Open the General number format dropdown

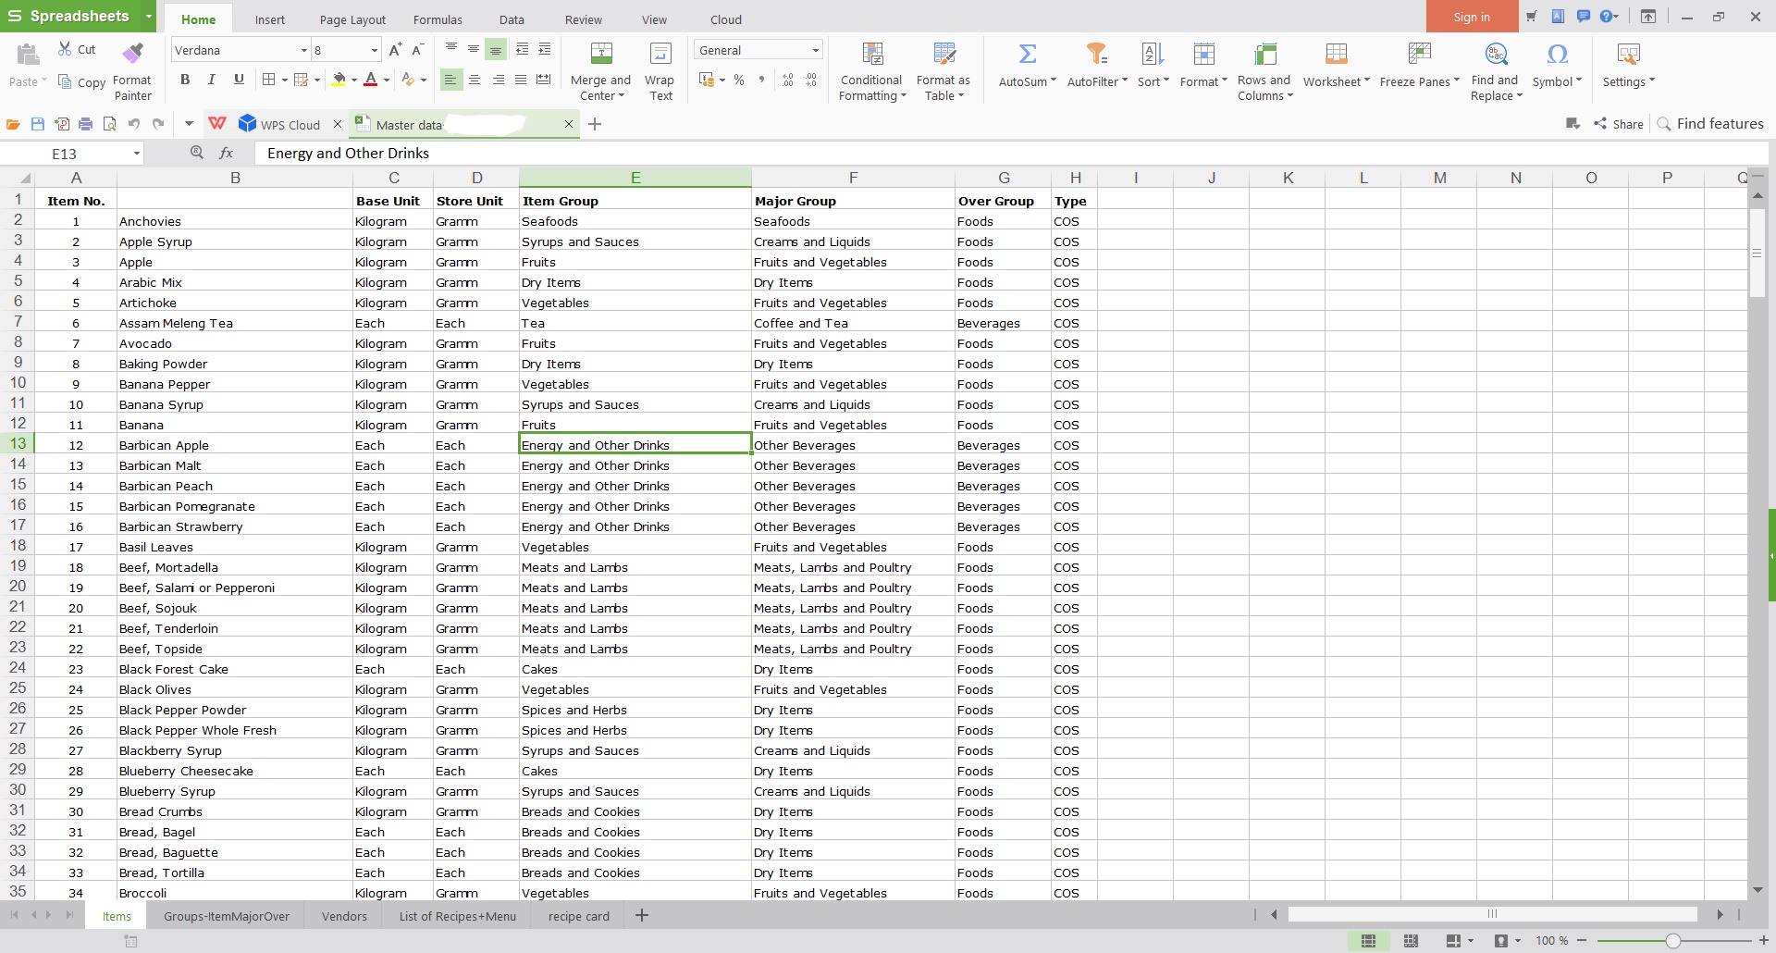[815, 51]
